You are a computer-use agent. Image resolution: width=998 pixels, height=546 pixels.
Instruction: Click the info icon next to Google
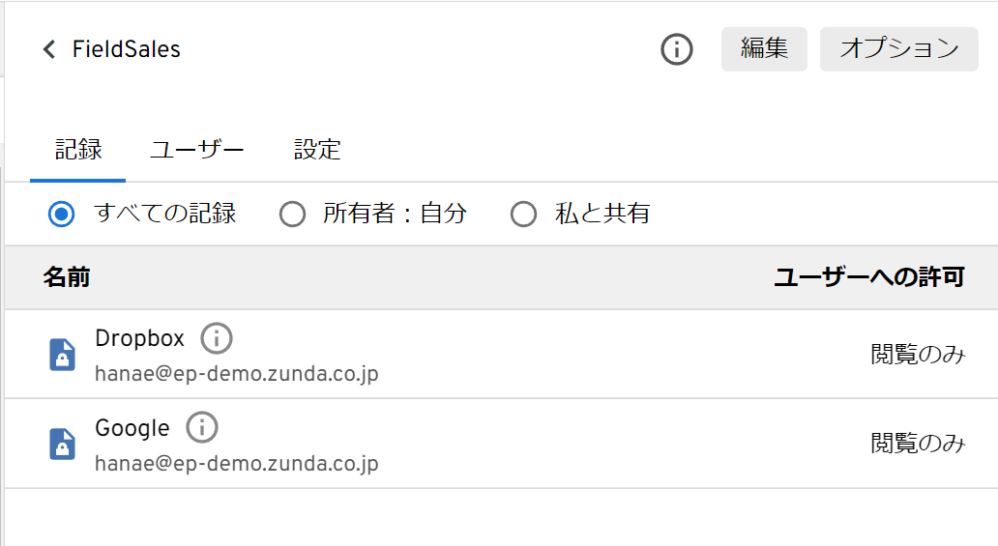(x=202, y=427)
